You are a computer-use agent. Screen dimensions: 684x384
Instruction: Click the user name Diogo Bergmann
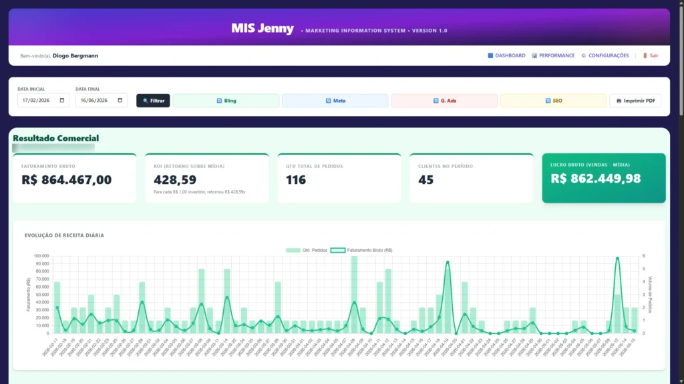point(75,56)
